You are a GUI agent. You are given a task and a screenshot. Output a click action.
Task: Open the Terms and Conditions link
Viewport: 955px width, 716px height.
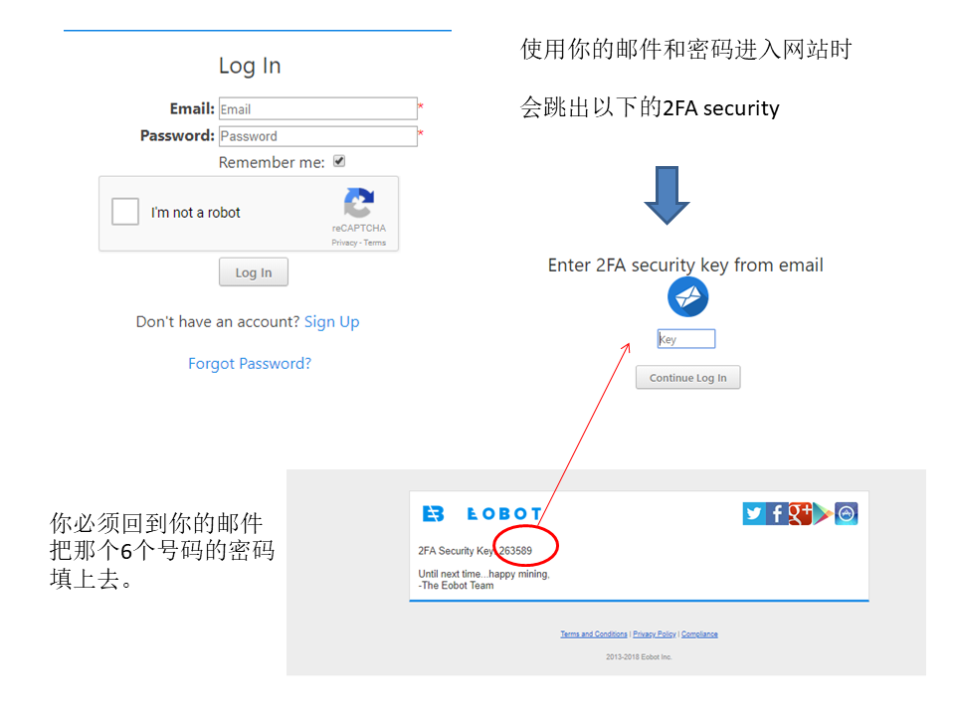(594, 633)
